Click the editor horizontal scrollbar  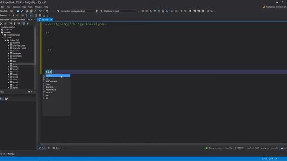coord(164,144)
